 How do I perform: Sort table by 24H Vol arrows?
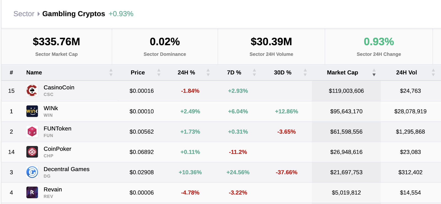click(x=433, y=73)
